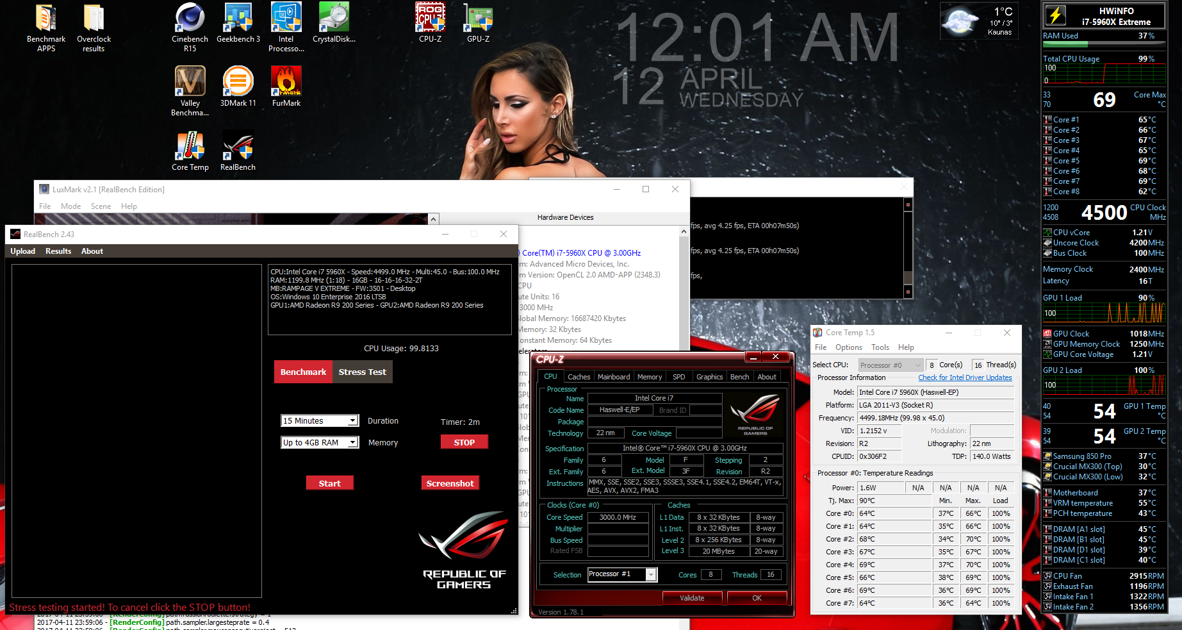Viewport: 1182px width, 630px height.
Task: Click the Start button in RealBench
Action: coord(330,483)
